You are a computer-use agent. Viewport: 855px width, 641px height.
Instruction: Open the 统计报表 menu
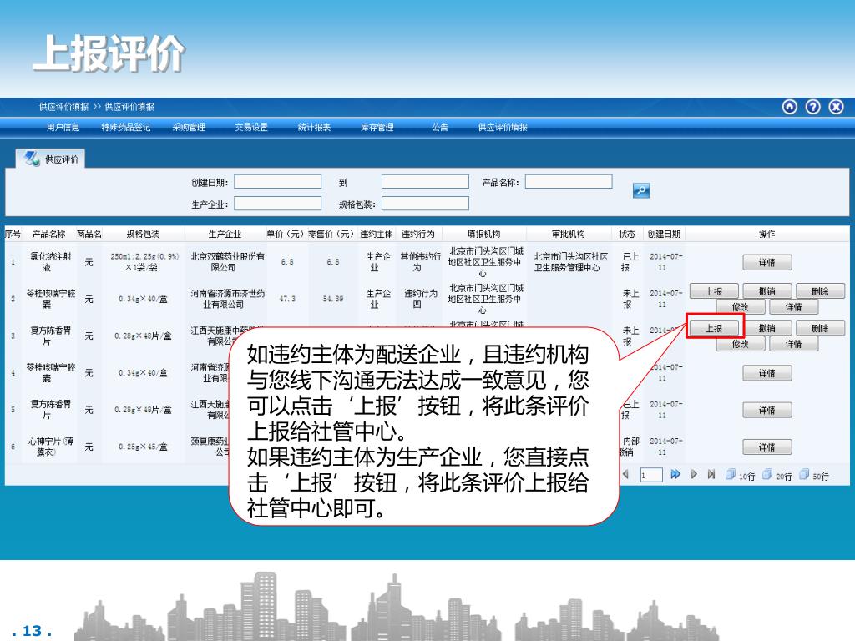point(315,127)
